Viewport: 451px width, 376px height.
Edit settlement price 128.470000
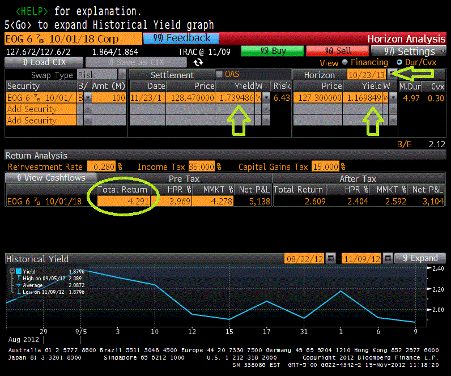coord(191,98)
